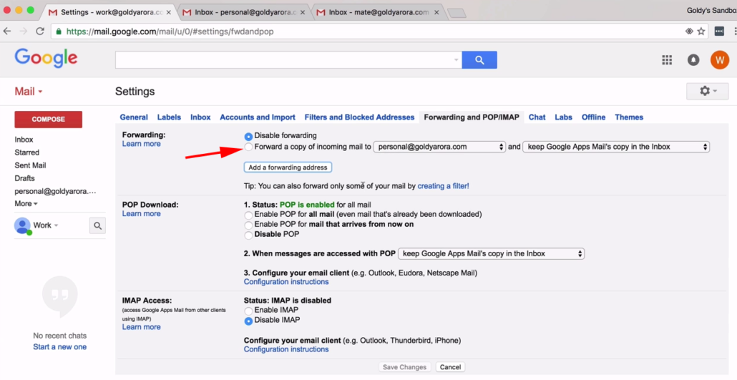This screenshot has height=380, width=737.
Task: Click the chat search magnifier icon
Action: click(x=97, y=225)
